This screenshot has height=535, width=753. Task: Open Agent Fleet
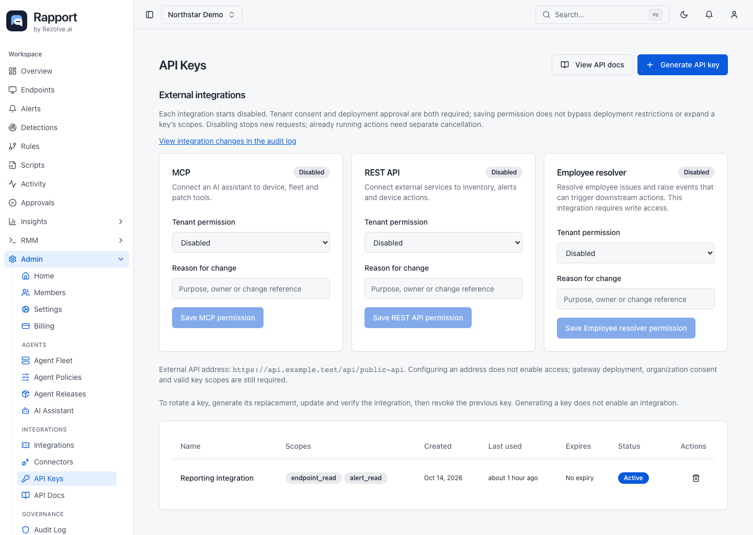[x=67, y=360]
